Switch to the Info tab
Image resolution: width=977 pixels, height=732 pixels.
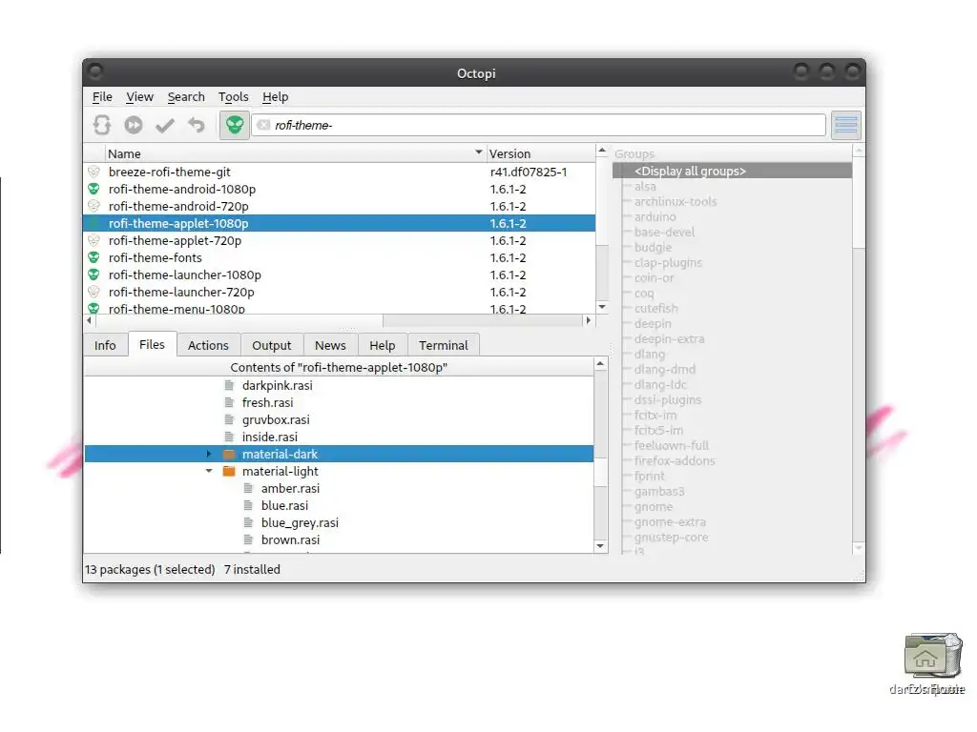105,345
